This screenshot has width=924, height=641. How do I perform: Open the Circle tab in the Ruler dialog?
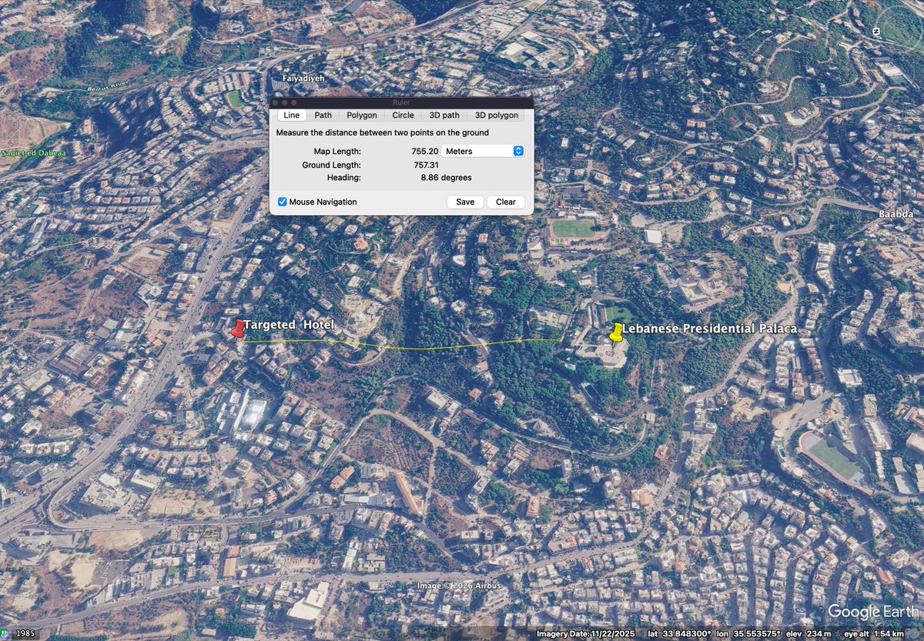(x=403, y=115)
